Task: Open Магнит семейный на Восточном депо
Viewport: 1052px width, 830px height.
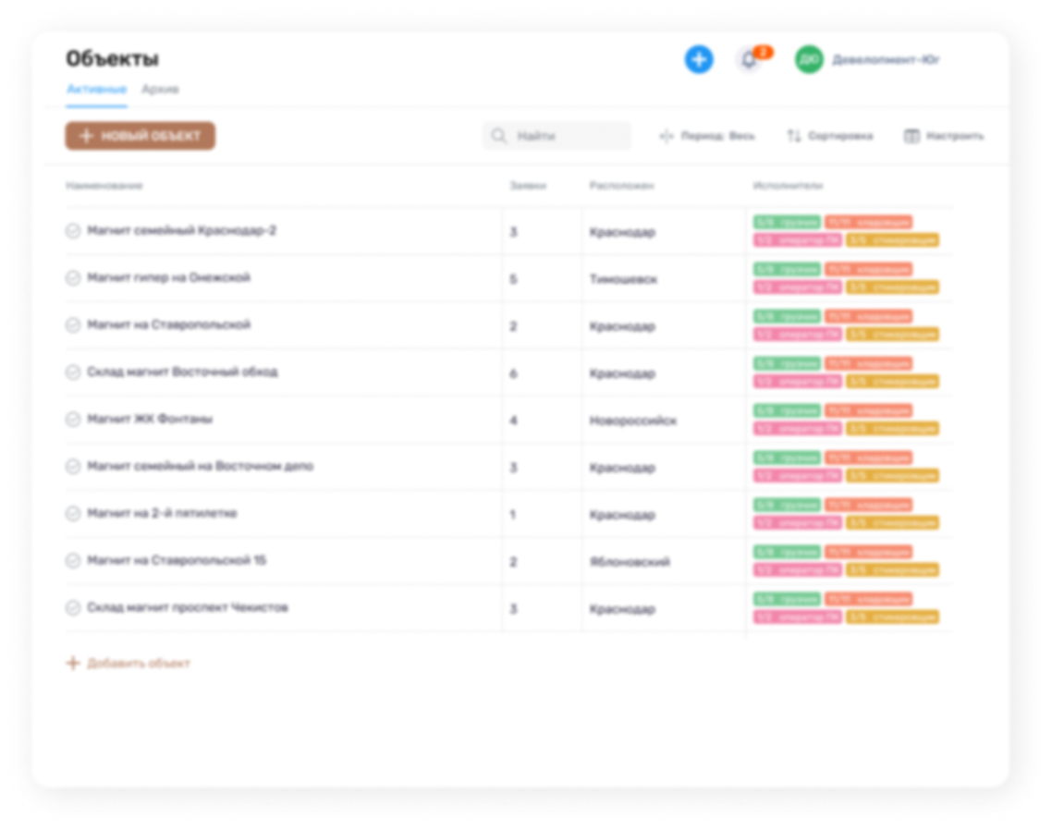Action: click(x=200, y=467)
